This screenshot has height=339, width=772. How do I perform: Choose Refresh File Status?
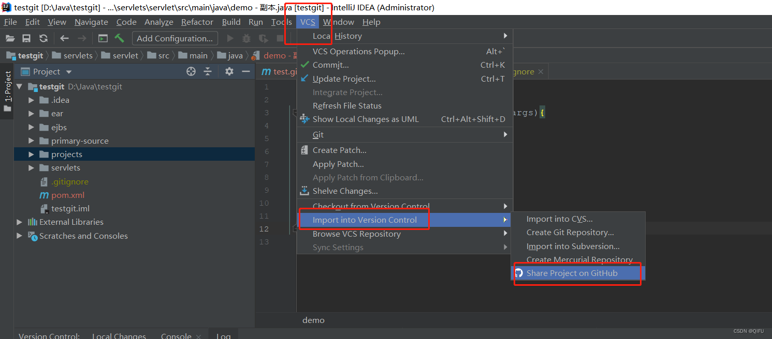(x=405, y=105)
